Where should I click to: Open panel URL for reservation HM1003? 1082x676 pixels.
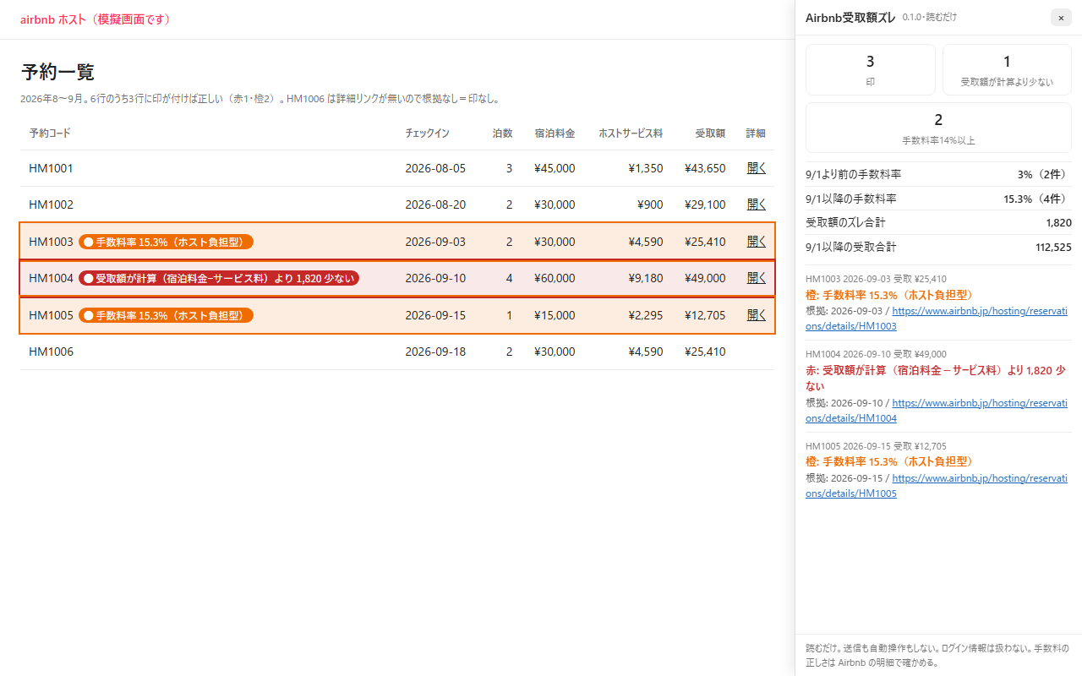pos(937,319)
